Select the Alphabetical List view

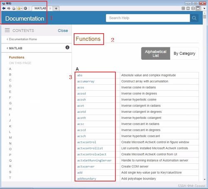point(156,54)
